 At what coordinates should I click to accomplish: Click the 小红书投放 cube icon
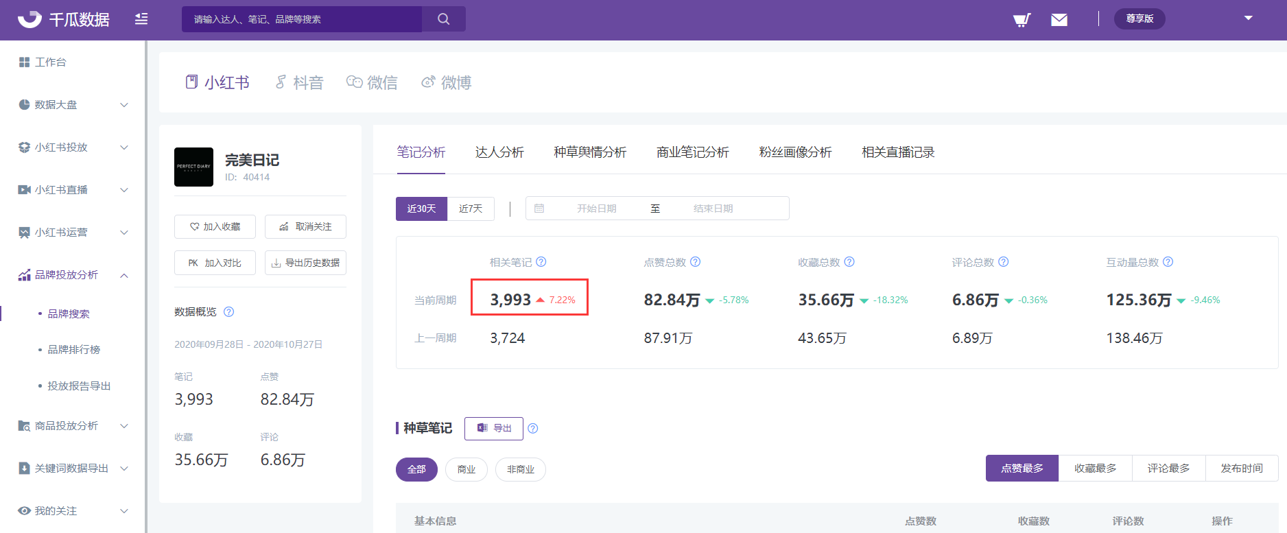pos(24,147)
